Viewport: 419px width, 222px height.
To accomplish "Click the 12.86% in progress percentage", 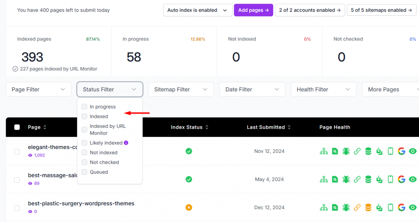I will (198, 39).
